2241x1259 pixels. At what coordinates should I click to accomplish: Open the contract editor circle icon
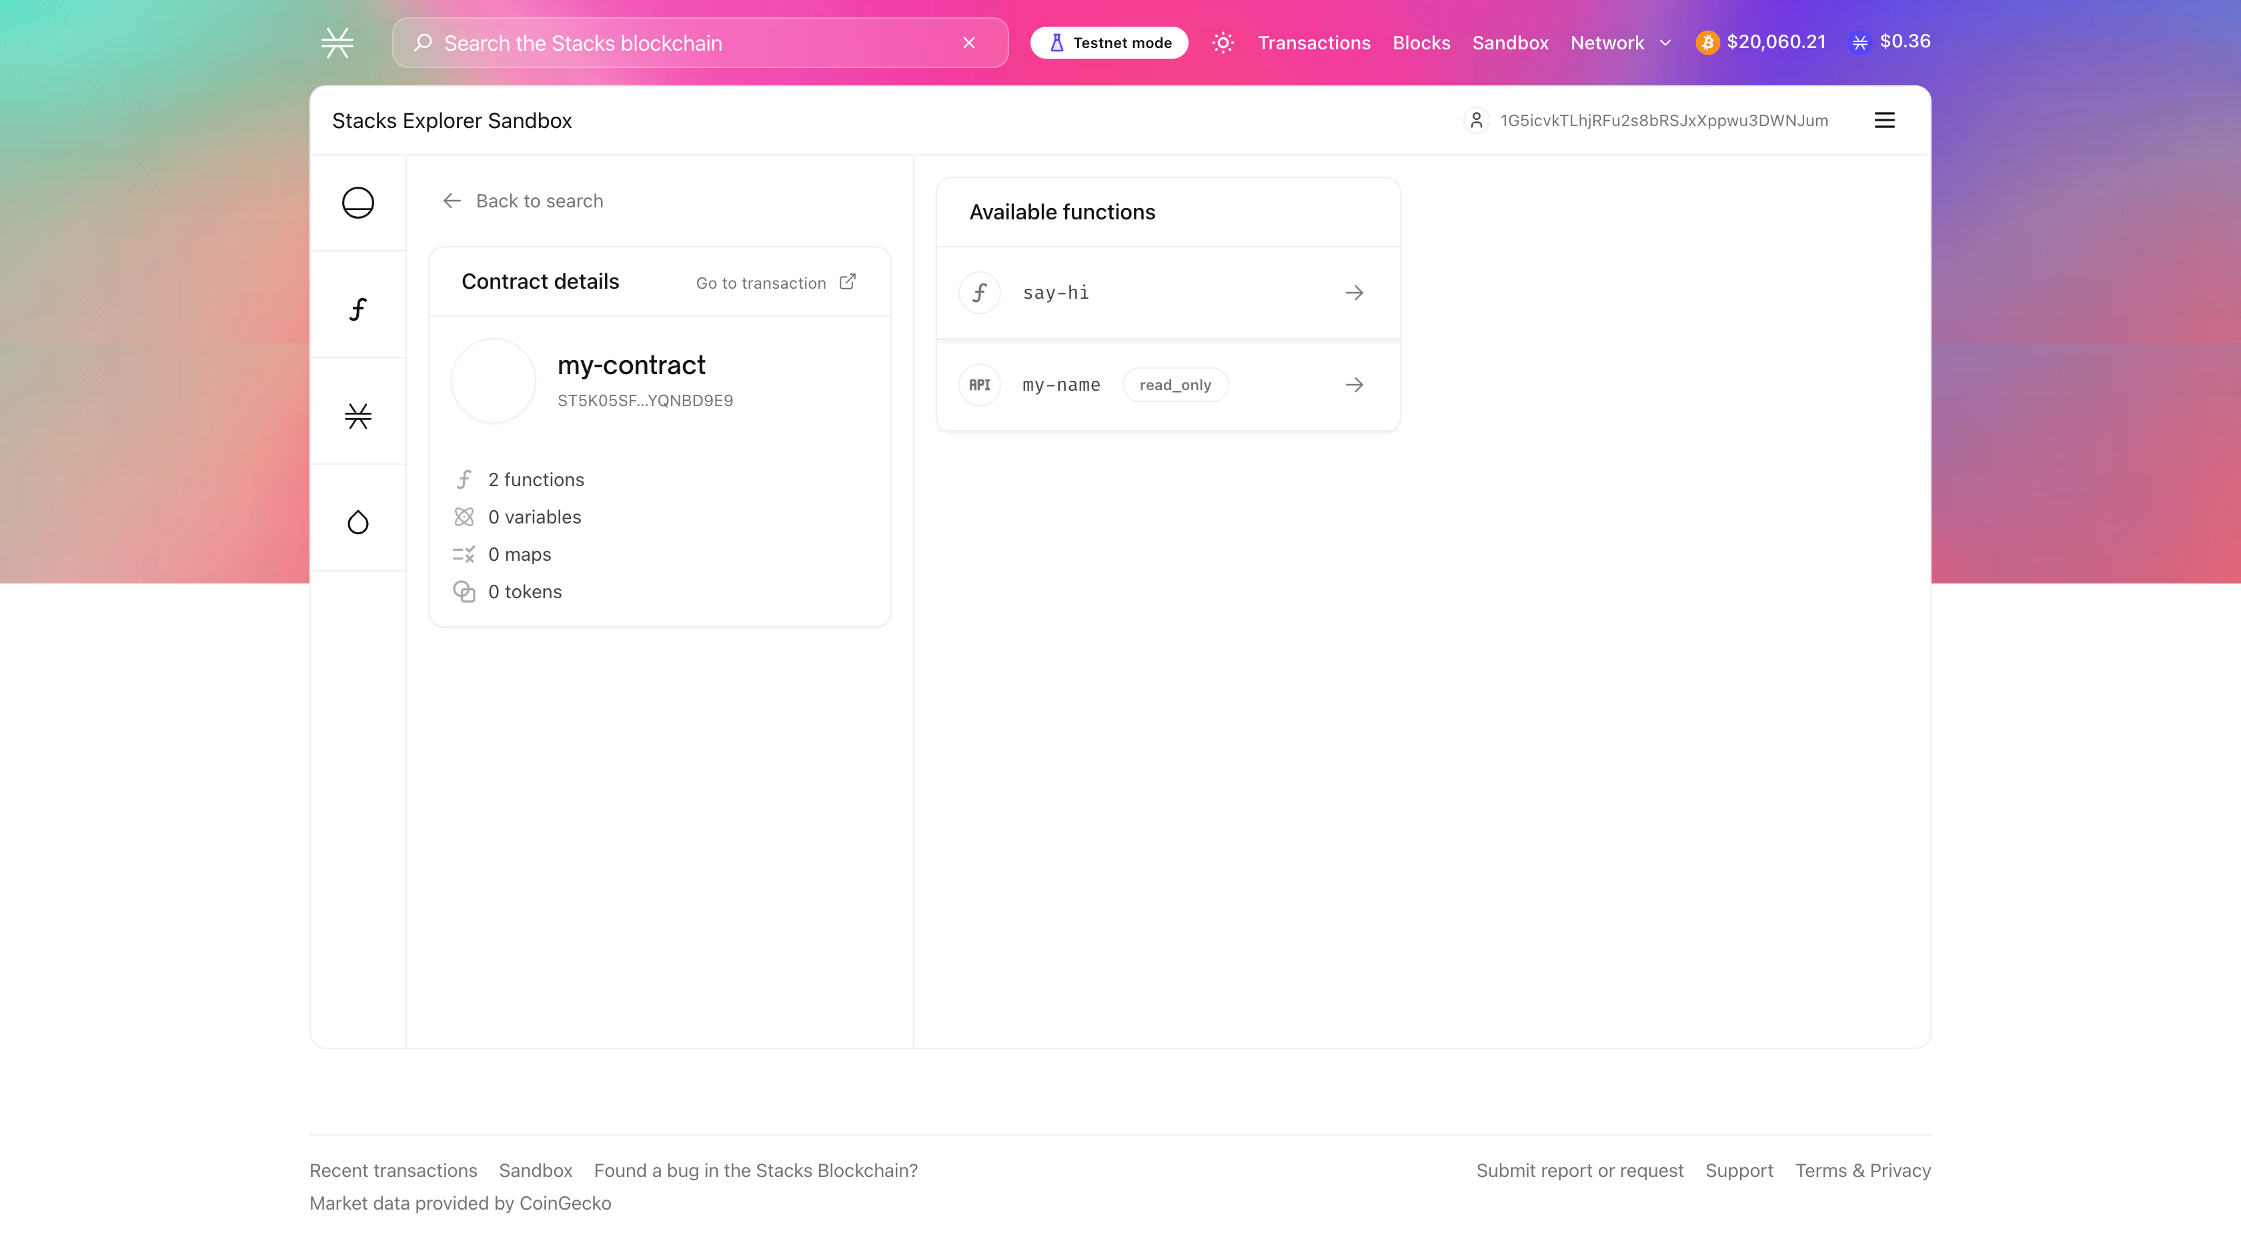pos(357,203)
